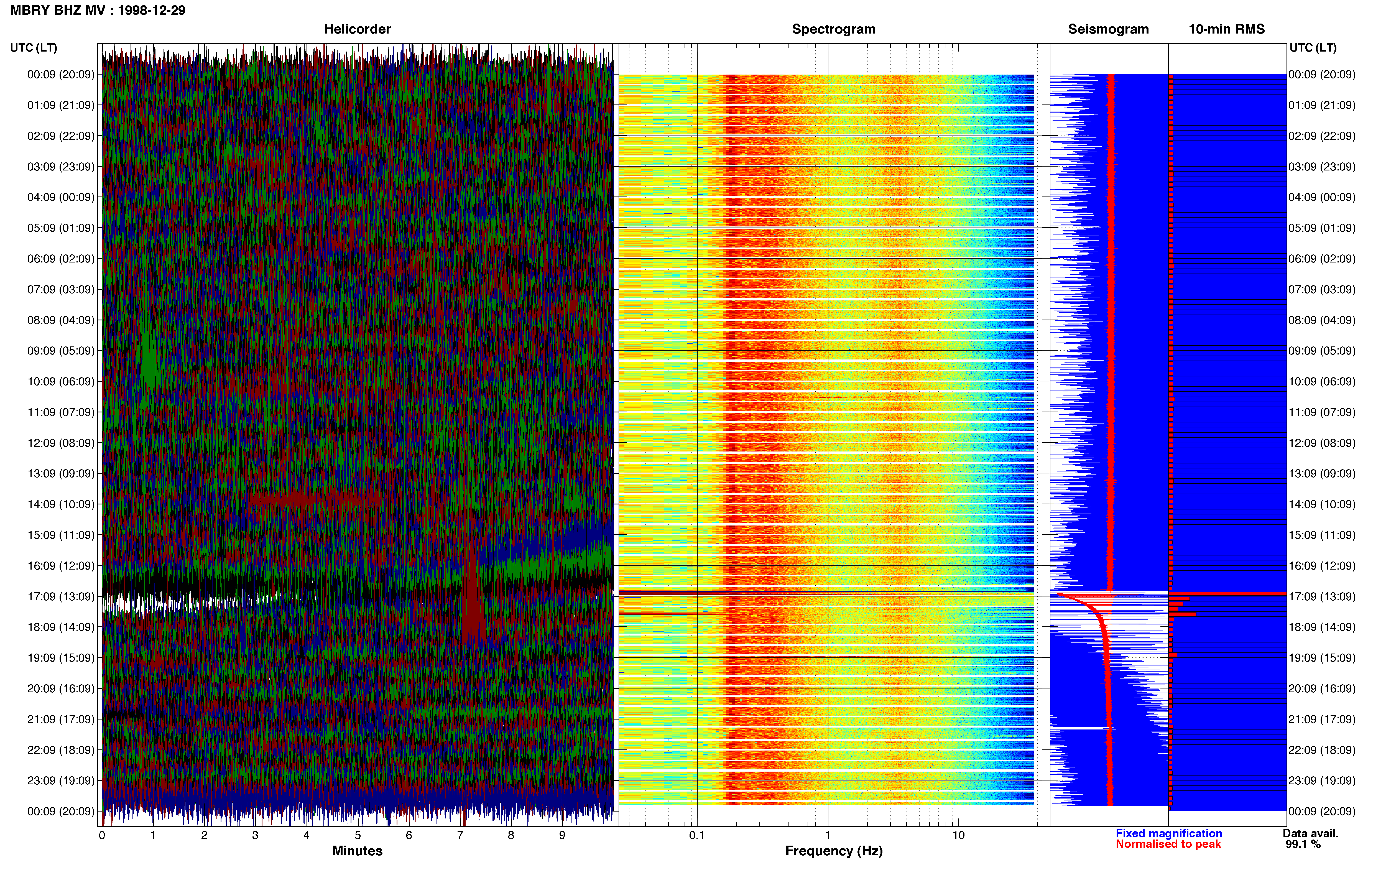Click the '0.1' frequency tick label
The width and height of the screenshot is (1391, 870).
coord(697,835)
